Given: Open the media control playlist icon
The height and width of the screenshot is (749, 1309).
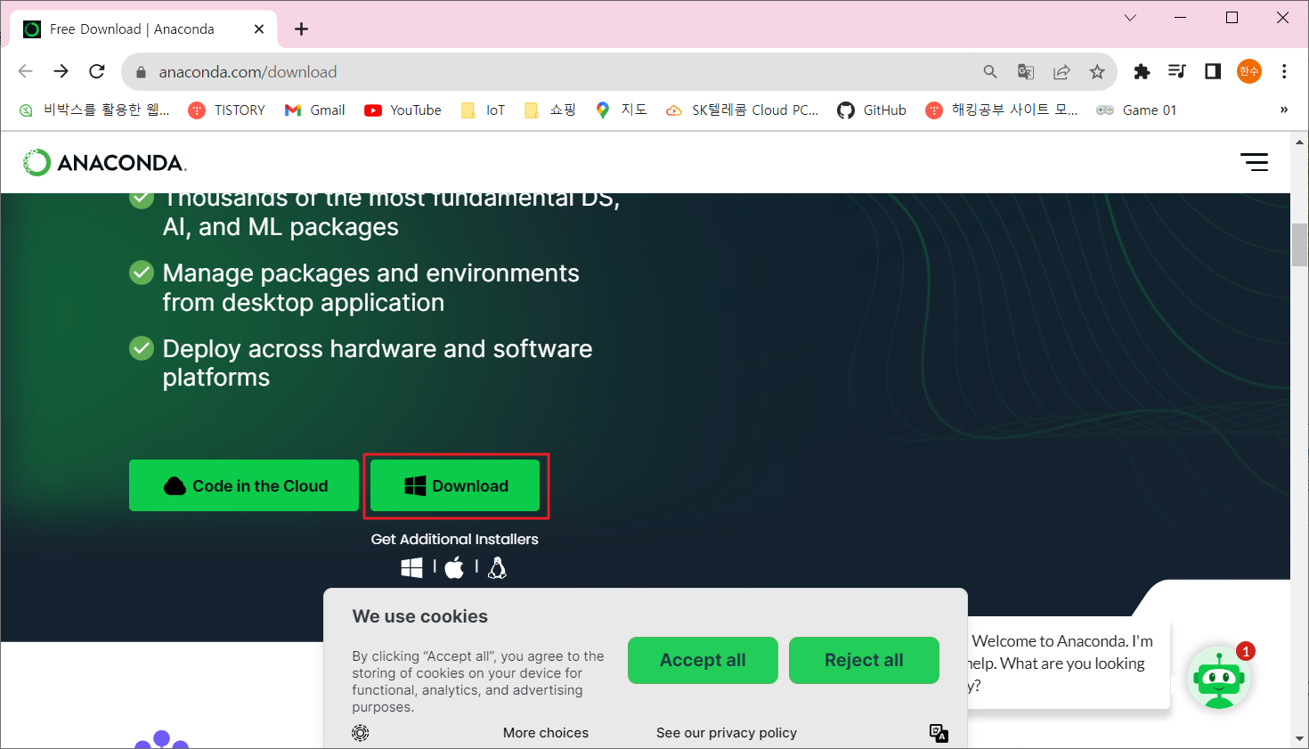Looking at the screenshot, I should (x=1177, y=71).
